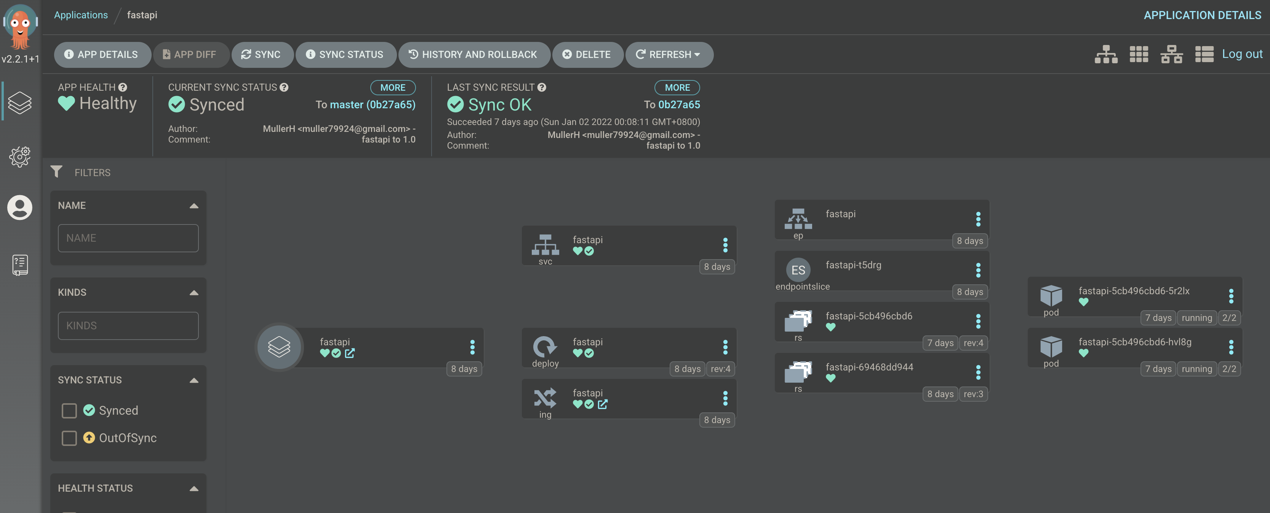Open the REFRESH dropdown arrow

pos(697,54)
